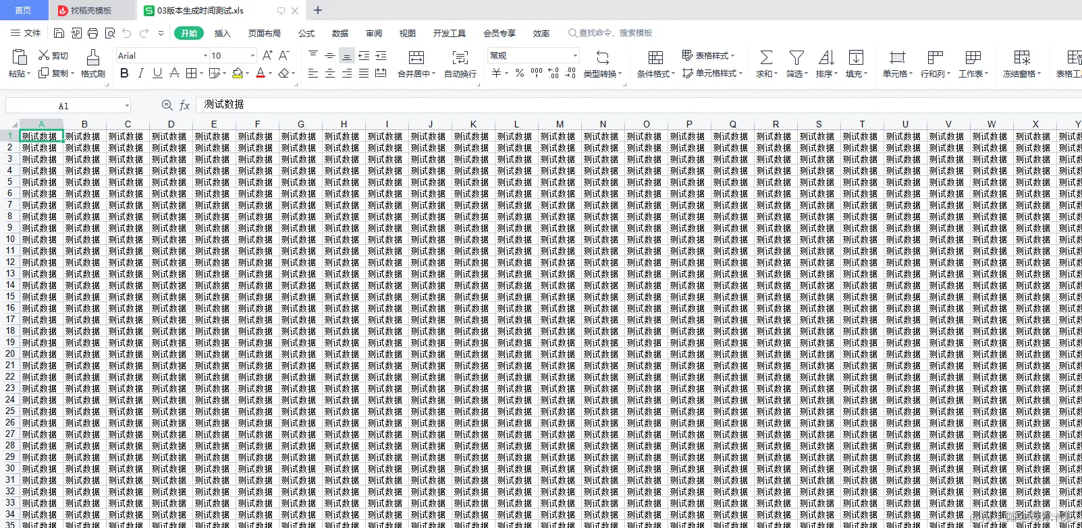
Task: Open the Freeze Panes (冻结窗格) dropdown
Action: [1022, 63]
